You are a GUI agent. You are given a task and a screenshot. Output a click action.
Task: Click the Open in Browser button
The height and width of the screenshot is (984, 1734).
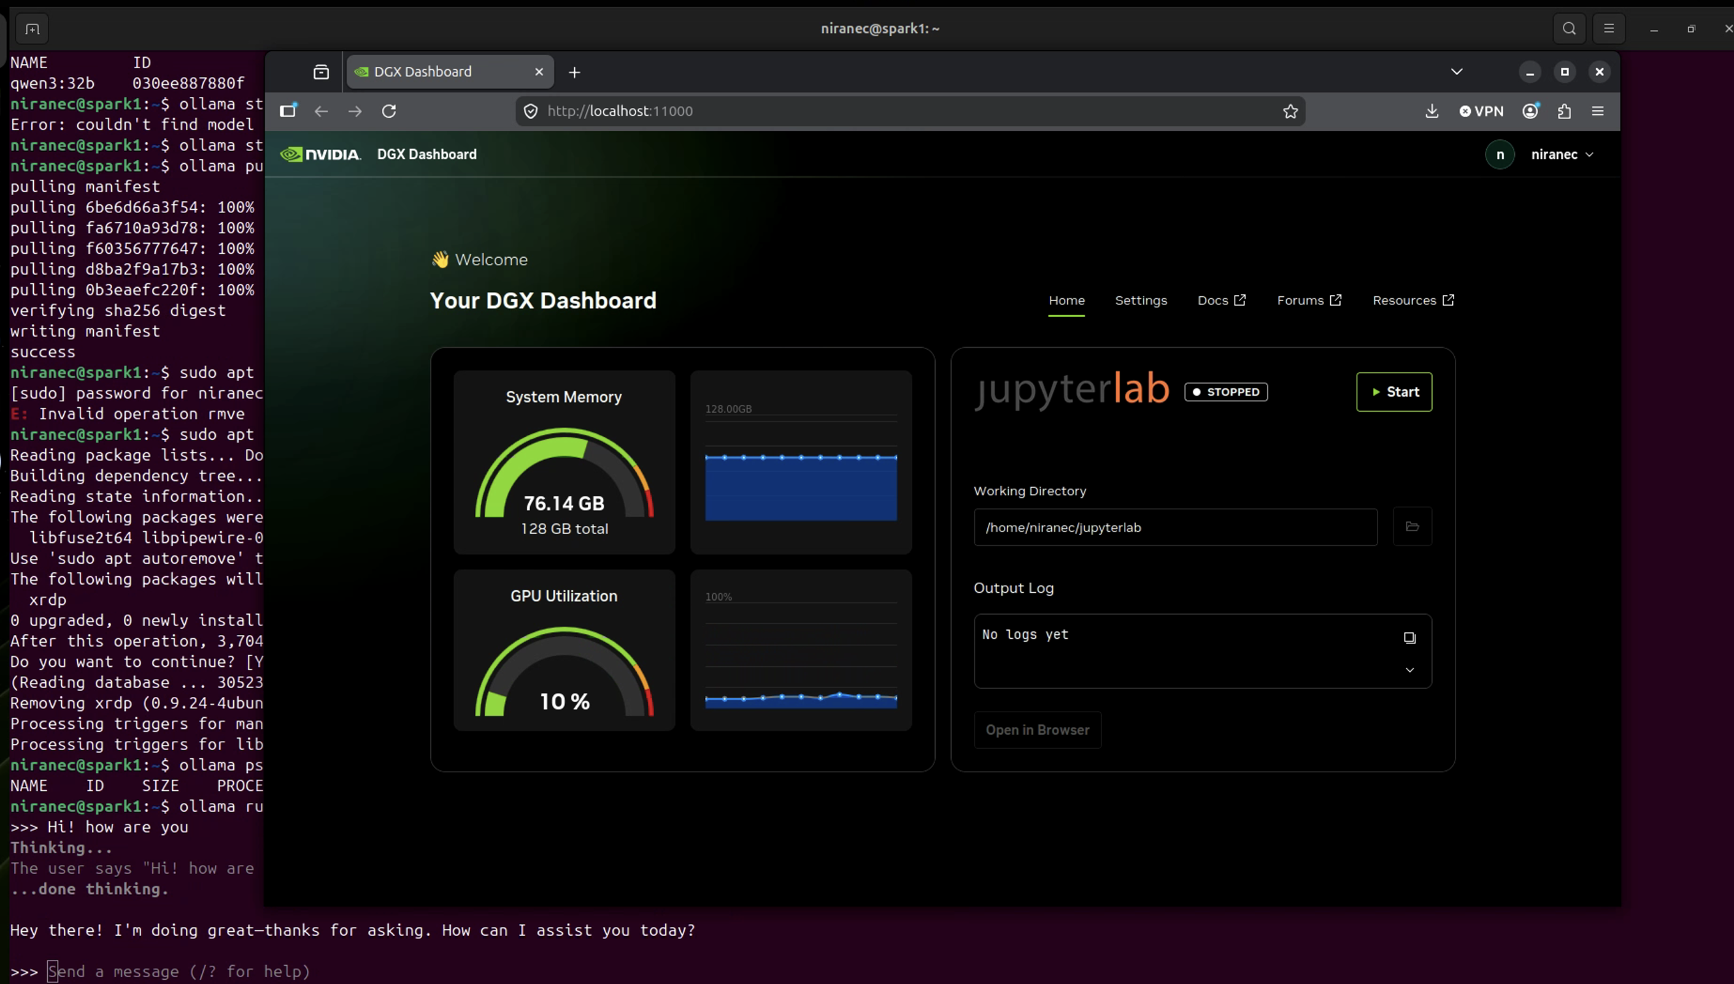1038,730
